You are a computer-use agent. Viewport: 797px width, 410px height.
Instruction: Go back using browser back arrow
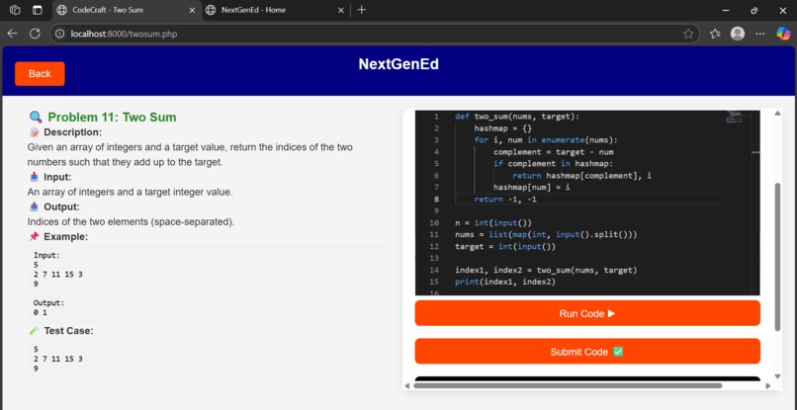click(12, 34)
